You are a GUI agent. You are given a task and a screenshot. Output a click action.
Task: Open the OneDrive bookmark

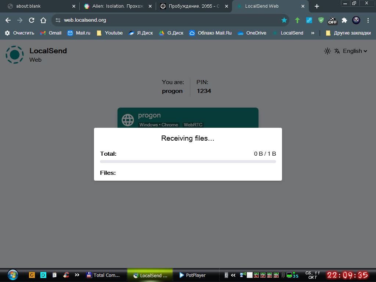coord(252,33)
